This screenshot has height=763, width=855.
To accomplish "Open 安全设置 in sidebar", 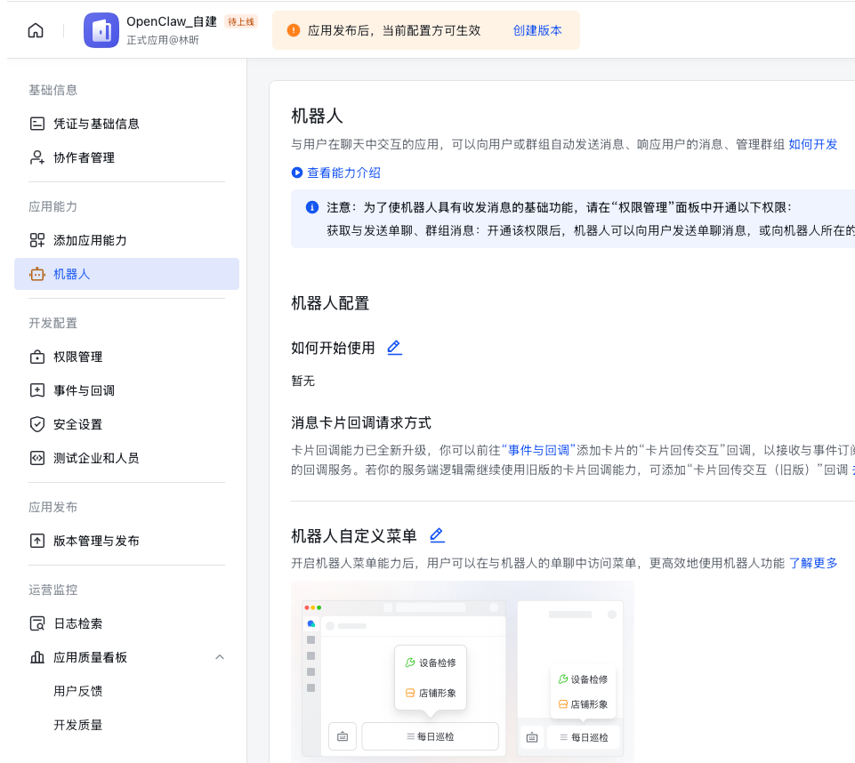I will click(x=77, y=424).
